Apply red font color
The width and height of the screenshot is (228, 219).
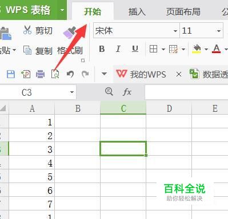coord(217,49)
